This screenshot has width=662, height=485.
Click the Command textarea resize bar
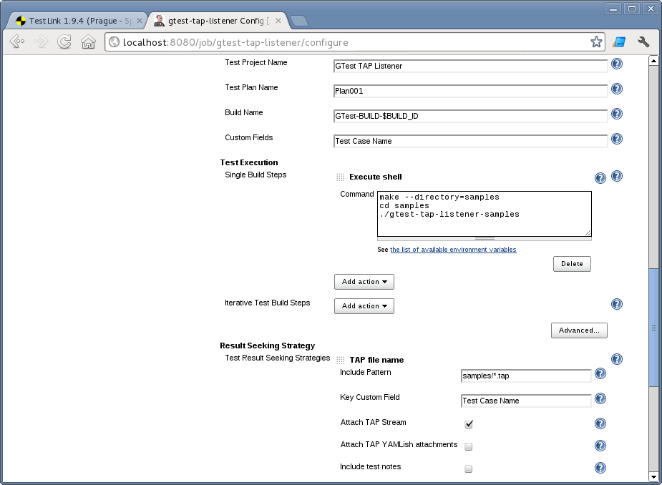(485, 238)
